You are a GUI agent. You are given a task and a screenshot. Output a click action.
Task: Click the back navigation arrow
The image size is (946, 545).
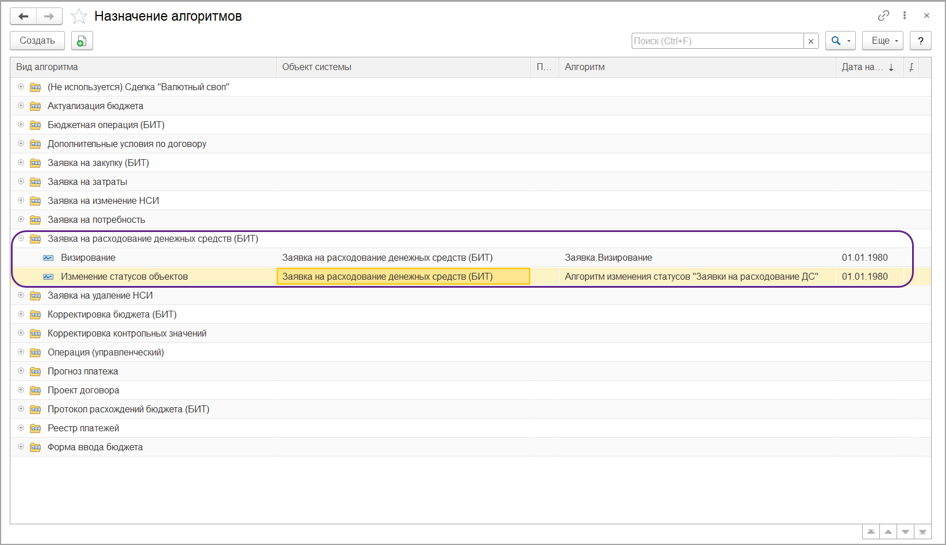(24, 16)
